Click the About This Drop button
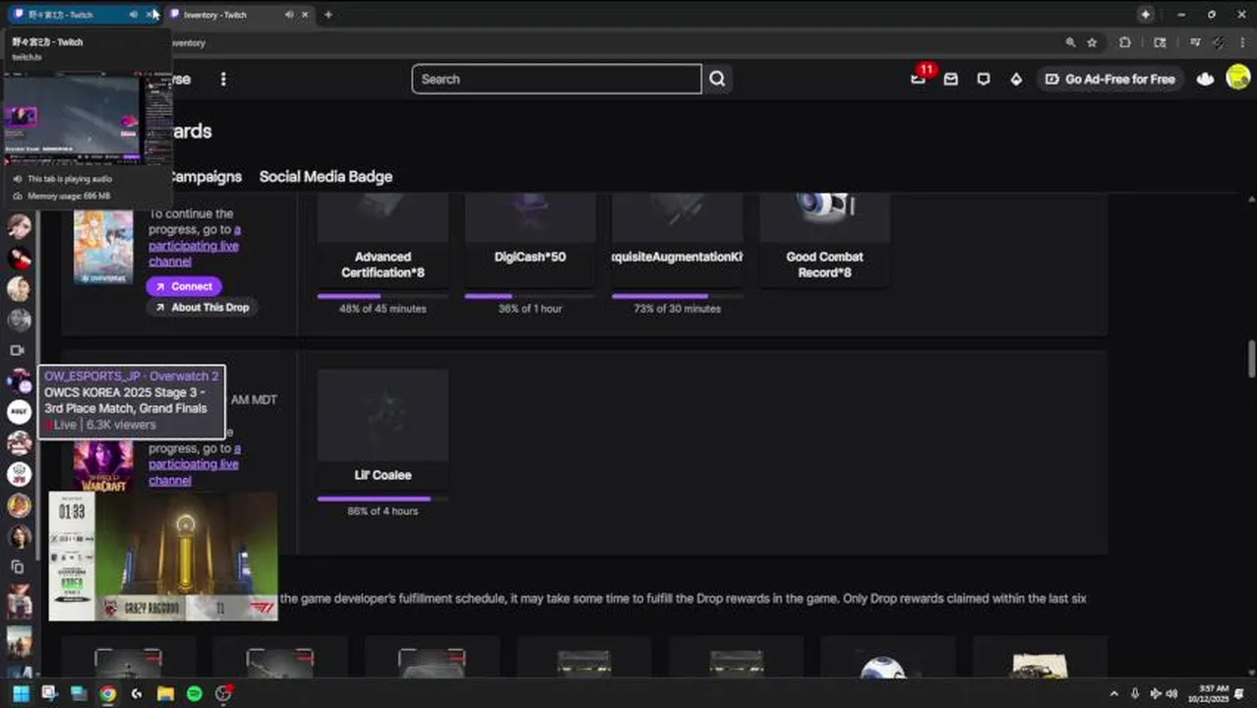This screenshot has width=1257, height=708. [202, 308]
